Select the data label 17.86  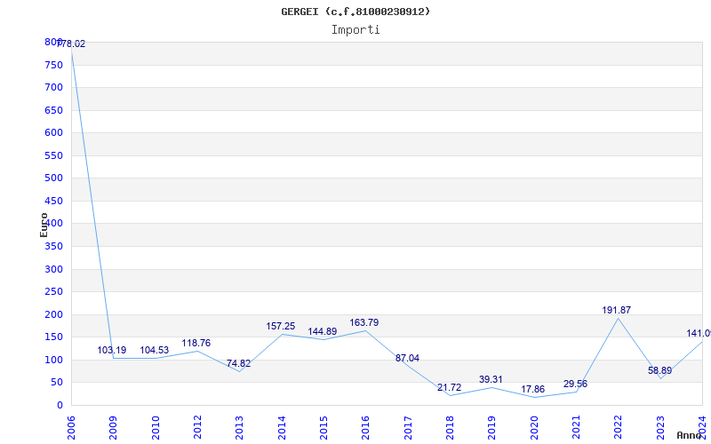(532, 390)
